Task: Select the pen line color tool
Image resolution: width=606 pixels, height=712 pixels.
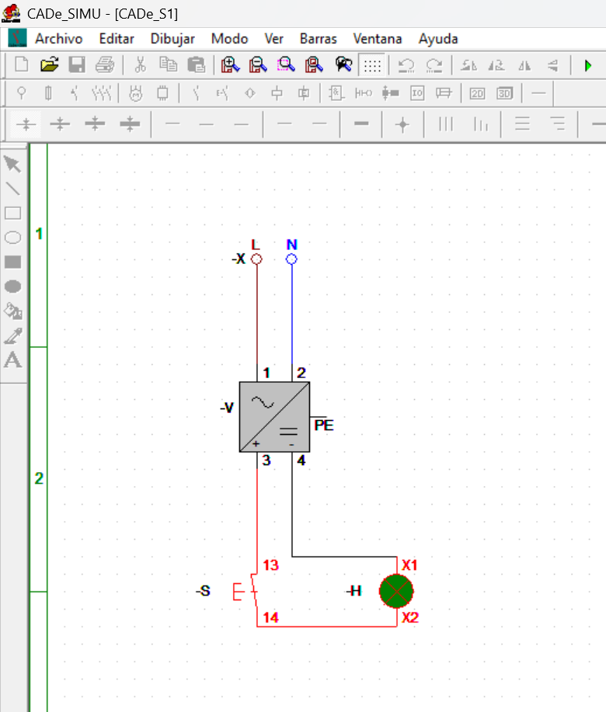Action: tap(12, 335)
